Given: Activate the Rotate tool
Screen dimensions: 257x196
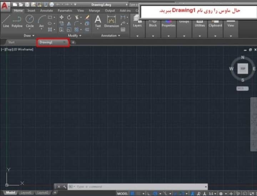Looking at the screenshot, I should [x=69, y=17].
